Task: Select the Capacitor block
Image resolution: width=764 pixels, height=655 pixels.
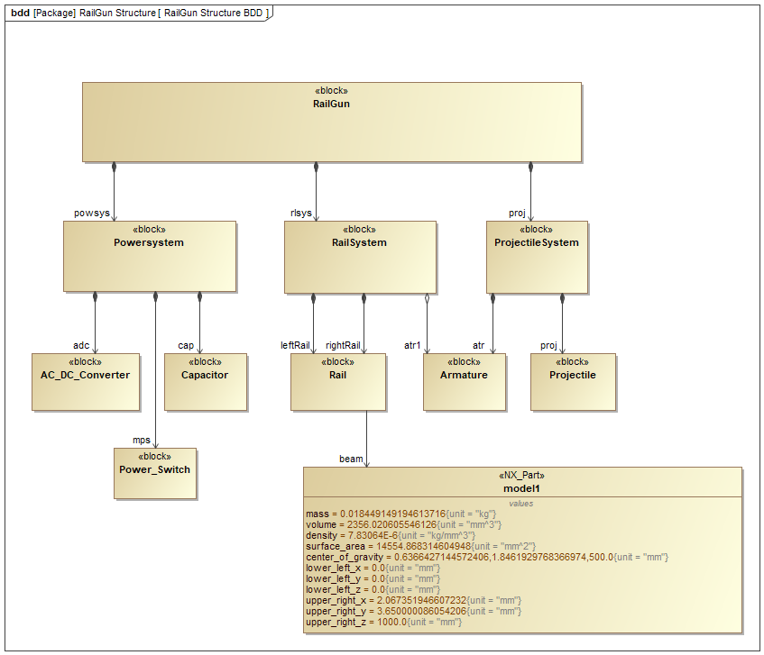Action: click(x=206, y=382)
